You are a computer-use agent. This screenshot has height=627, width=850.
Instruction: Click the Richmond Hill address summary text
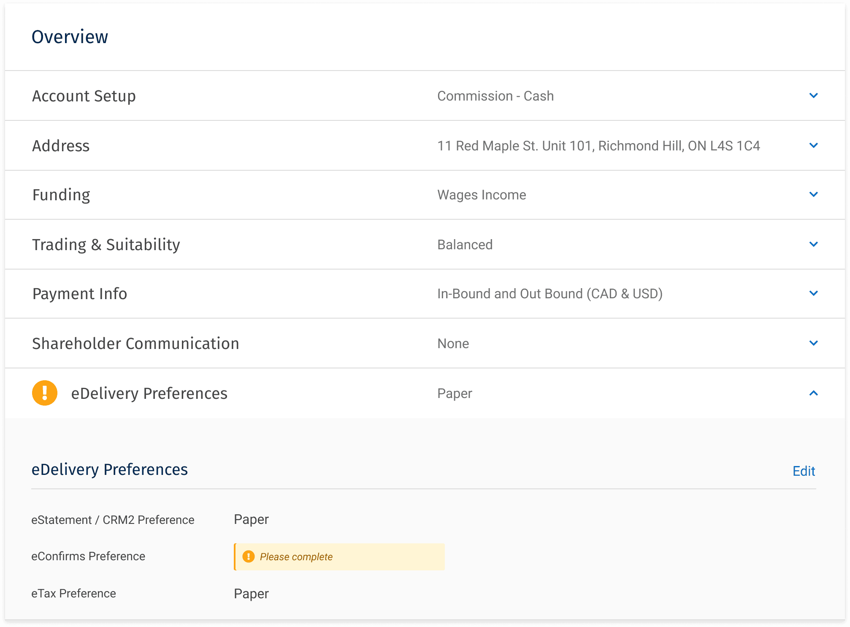pyautogui.click(x=598, y=146)
